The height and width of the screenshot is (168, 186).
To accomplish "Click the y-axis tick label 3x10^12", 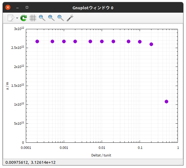I will [19, 29].
